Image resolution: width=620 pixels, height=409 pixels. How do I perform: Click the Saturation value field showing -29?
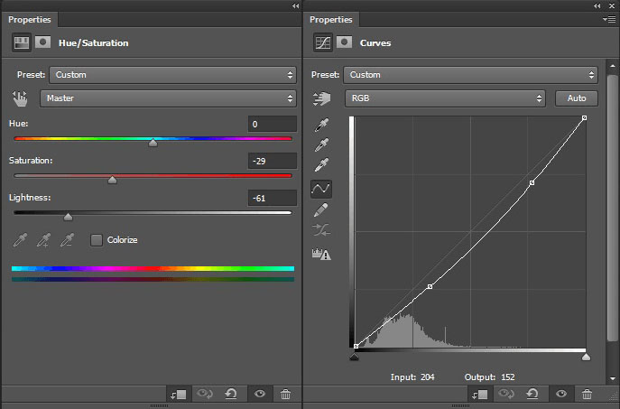pos(273,161)
